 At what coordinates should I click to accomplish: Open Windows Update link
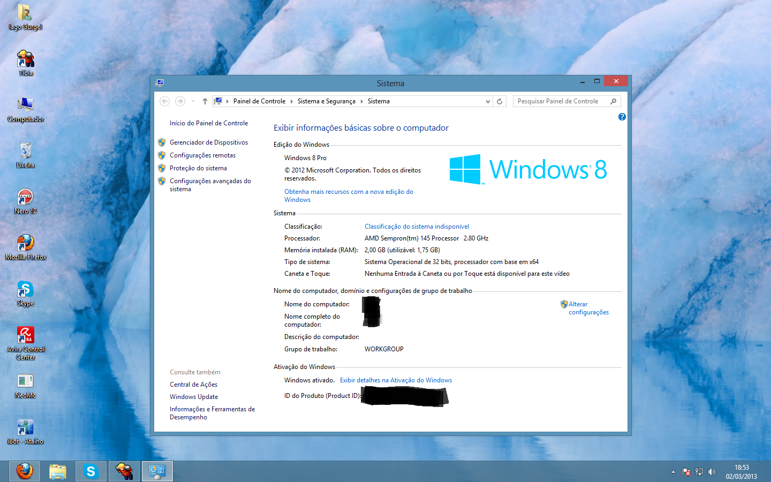tap(194, 397)
